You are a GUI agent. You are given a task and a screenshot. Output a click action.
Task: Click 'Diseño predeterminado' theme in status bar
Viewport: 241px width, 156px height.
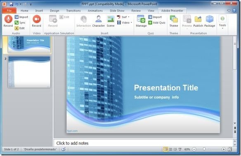(x=40, y=149)
